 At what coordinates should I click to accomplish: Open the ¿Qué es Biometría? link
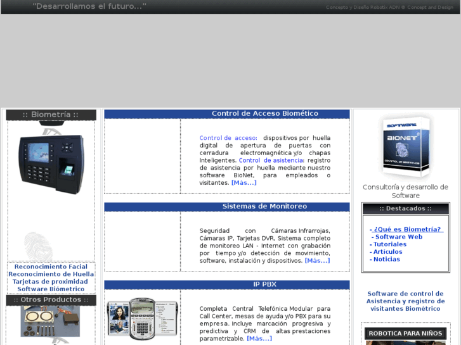406,229
